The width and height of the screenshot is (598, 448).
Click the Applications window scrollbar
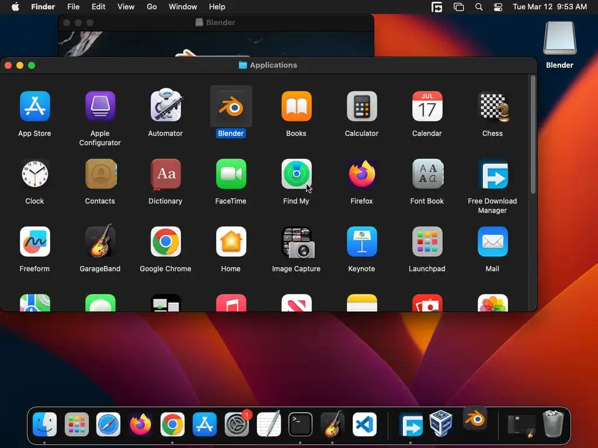(533, 135)
